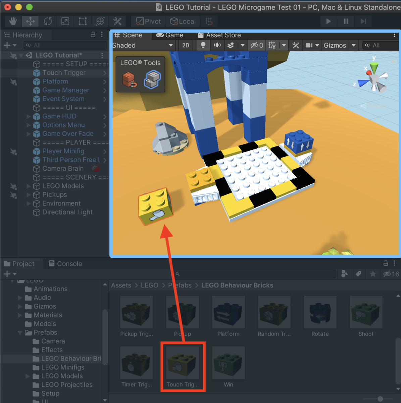
Task: Open the Asset Store tab
Action: [219, 35]
